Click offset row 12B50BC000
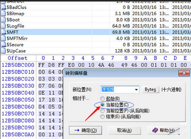 pos(18,65)
